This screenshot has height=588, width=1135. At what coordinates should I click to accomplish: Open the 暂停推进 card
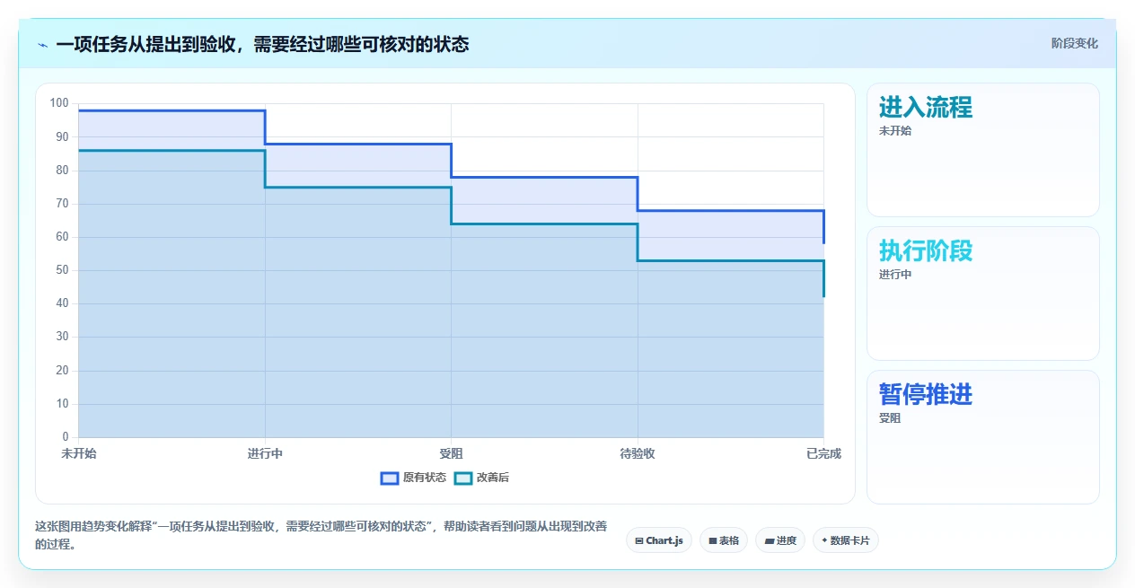pyautogui.click(x=982, y=437)
